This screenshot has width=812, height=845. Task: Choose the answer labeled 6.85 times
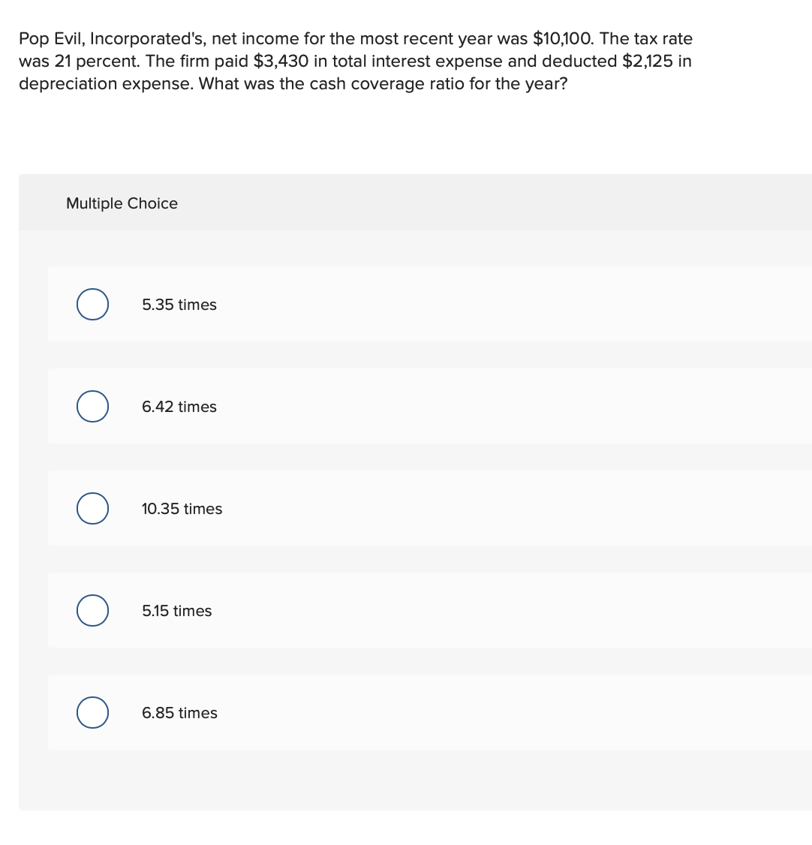pyautogui.click(x=179, y=713)
